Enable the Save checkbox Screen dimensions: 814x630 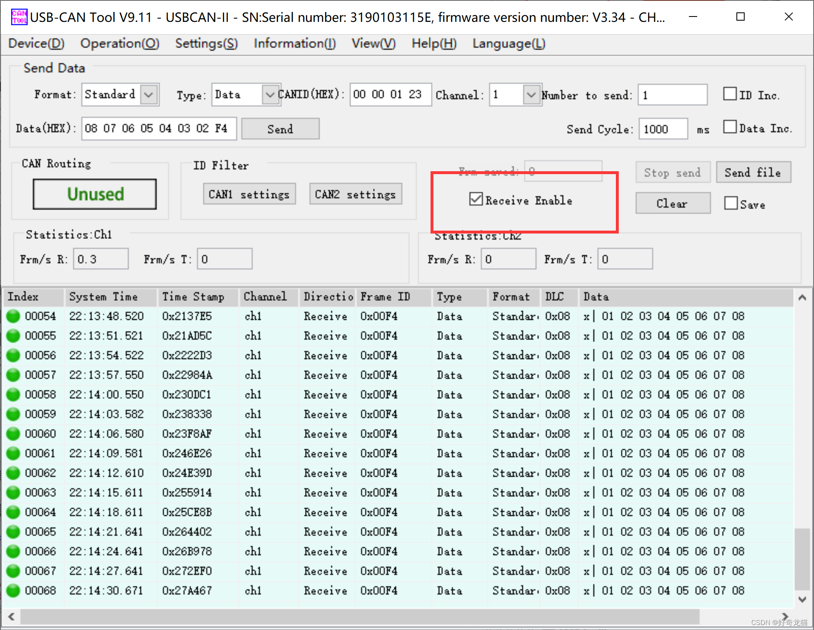pyautogui.click(x=731, y=203)
